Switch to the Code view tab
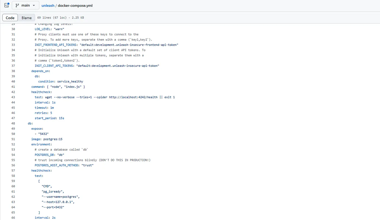The height and width of the screenshot is (220, 380). (10, 18)
